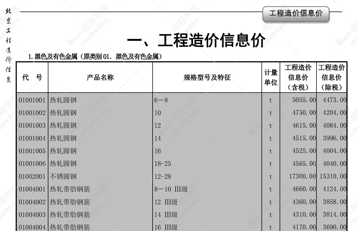
Task: Select code cell 01001003
Action: (x=32, y=126)
